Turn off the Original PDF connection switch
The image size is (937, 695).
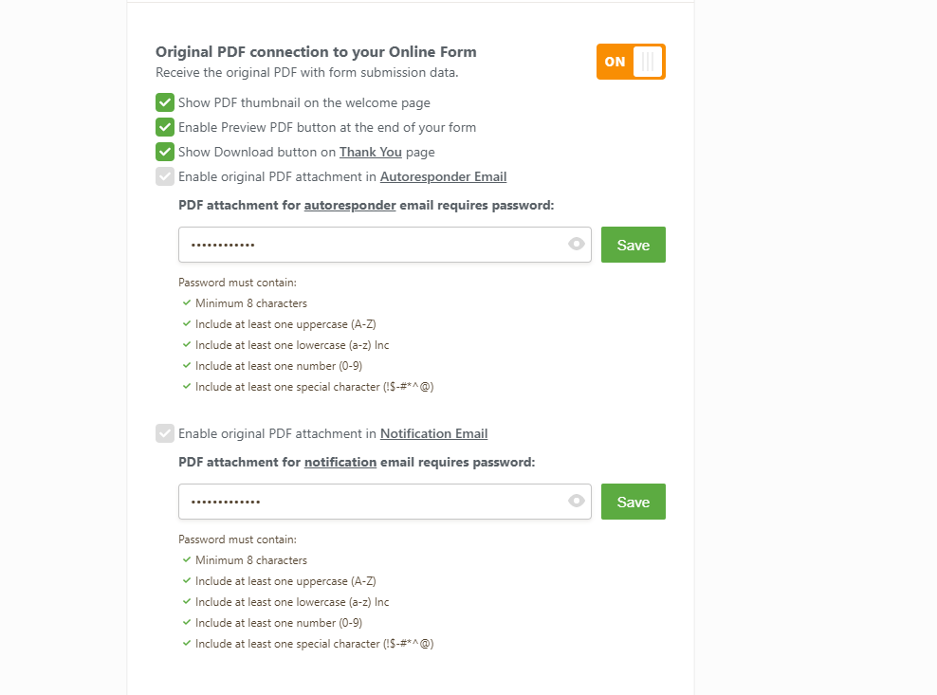[x=631, y=62]
